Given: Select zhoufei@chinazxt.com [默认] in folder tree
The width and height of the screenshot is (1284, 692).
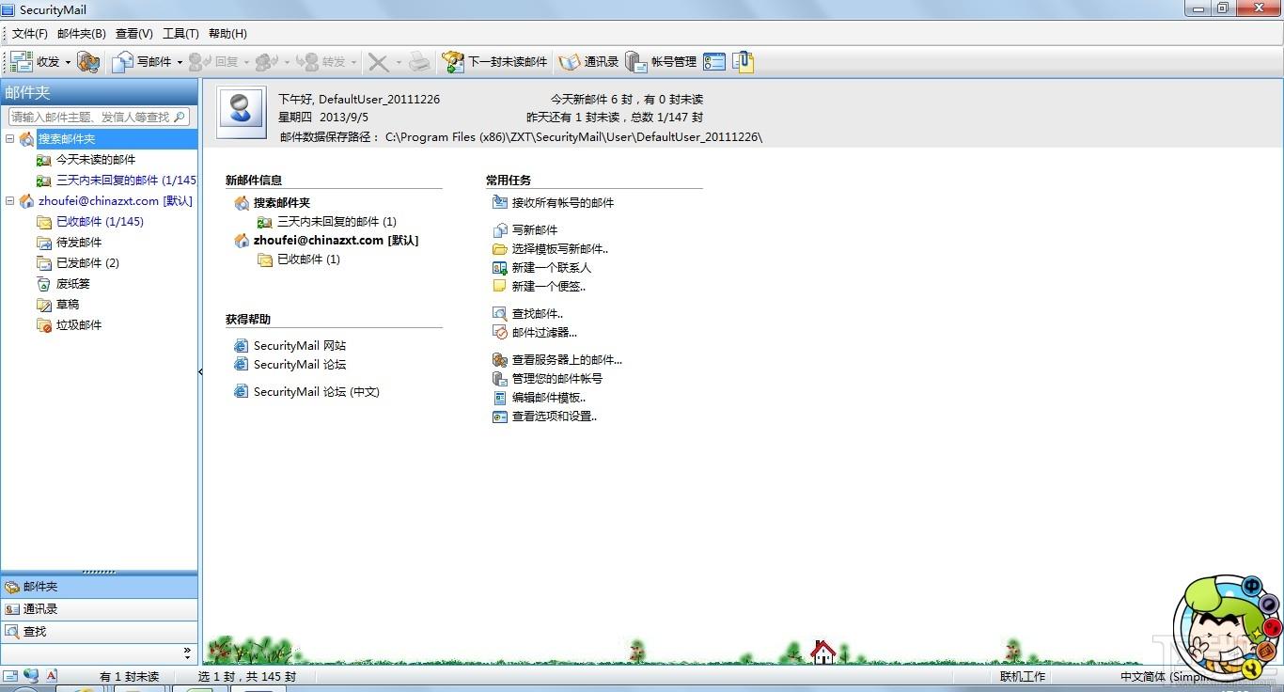Looking at the screenshot, I should tap(116, 201).
